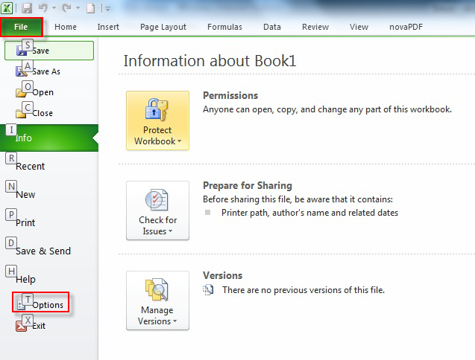Open the novaPDF tab
Image resolution: width=475 pixels, height=360 pixels.
pos(406,27)
